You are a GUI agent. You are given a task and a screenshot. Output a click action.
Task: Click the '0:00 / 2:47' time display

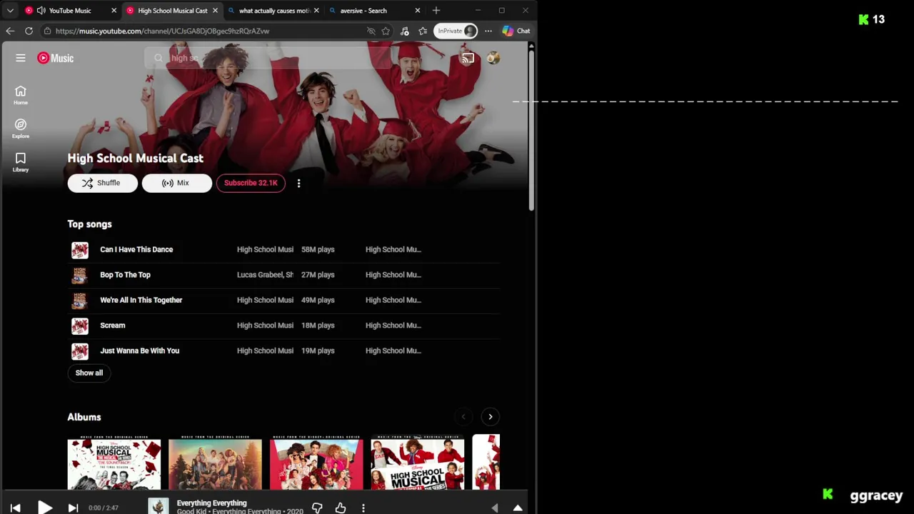[x=104, y=508]
